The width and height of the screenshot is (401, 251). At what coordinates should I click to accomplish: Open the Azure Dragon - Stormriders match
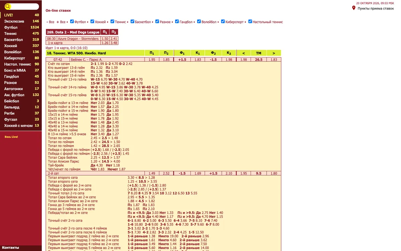coord(79,39)
